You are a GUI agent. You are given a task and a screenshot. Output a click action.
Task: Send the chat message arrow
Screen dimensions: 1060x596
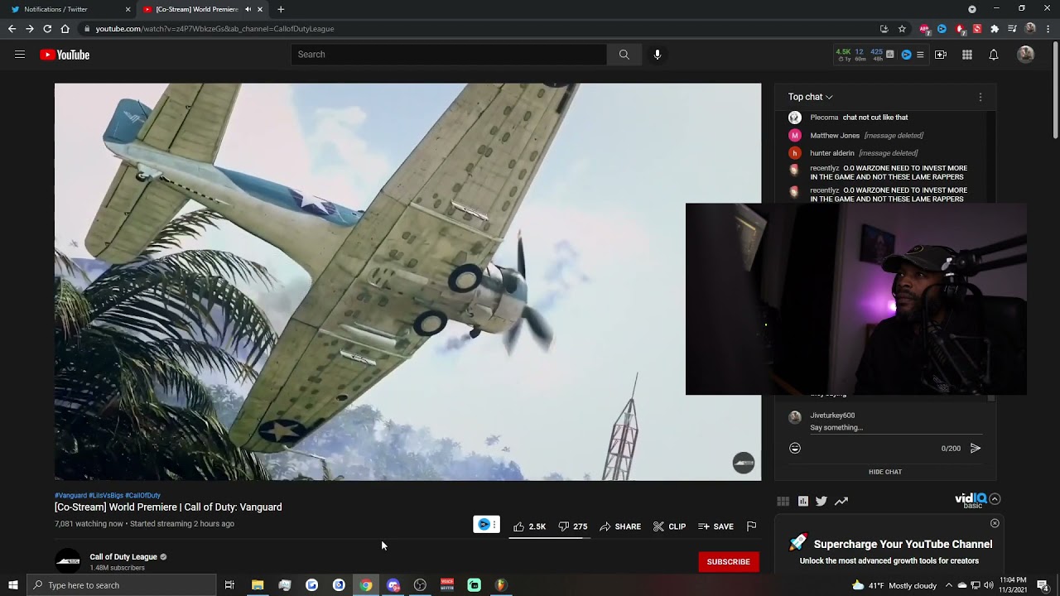pyautogui.click(x=976, y=448)
